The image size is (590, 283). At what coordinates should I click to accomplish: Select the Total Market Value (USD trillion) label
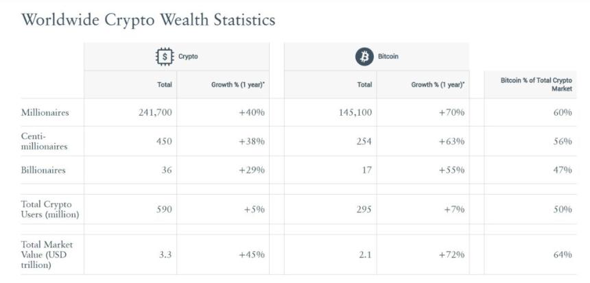click(x=47, y=254)
